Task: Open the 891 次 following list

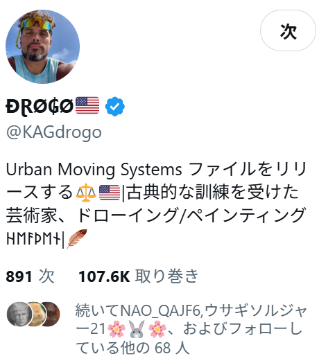Action: tap(30, 276)
